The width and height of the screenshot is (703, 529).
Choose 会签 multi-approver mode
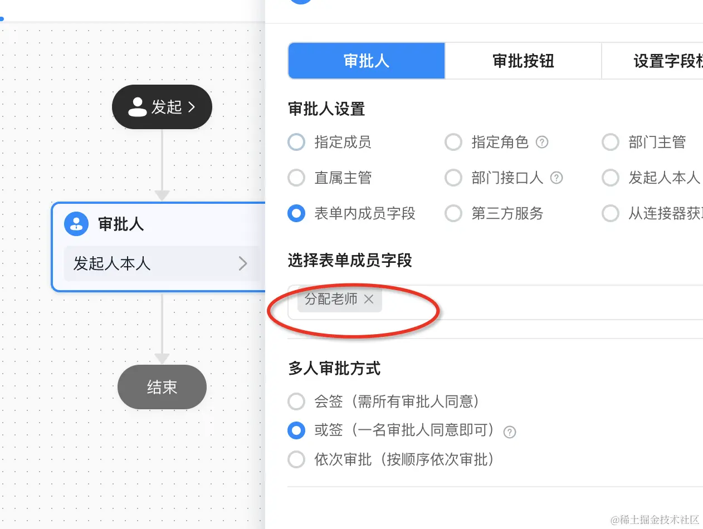coord(296,401)
